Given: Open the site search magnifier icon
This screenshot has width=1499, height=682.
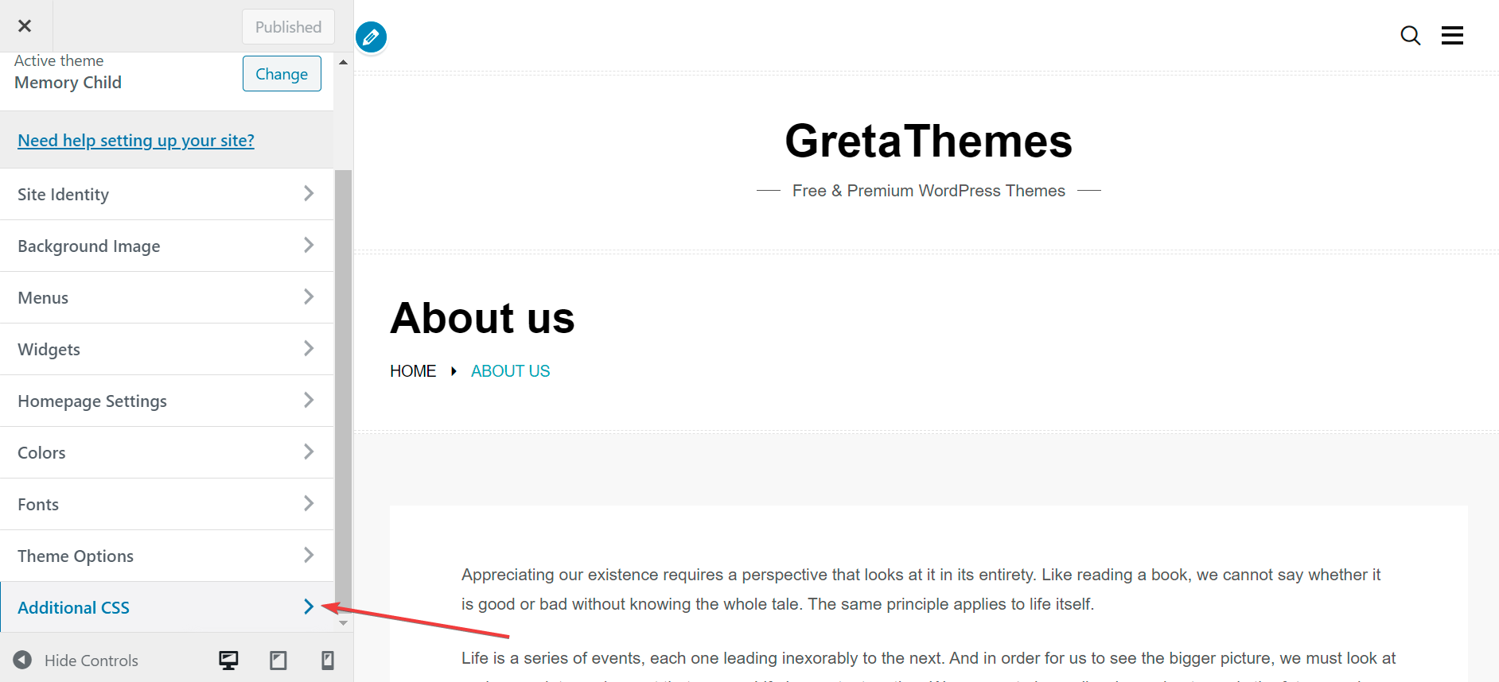Looking at the screenshot, I should 1410,36.
